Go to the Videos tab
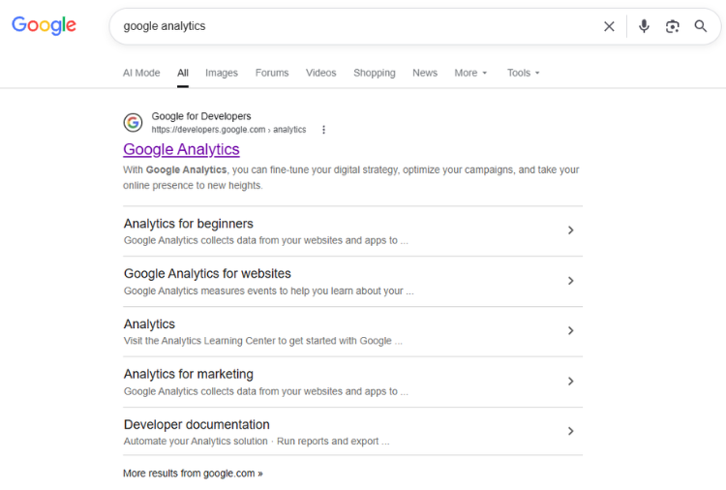The image size is (726, 490). (x=320, y=73)
